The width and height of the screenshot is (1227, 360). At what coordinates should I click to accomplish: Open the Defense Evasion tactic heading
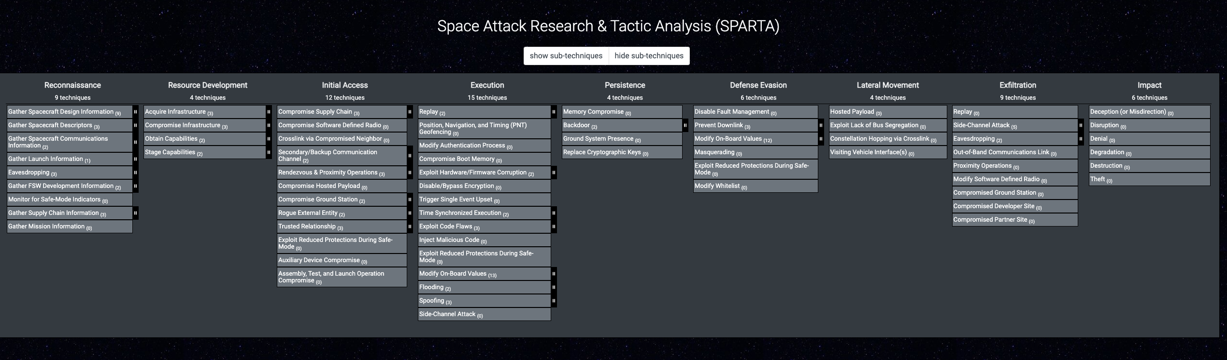coord(758,85)
